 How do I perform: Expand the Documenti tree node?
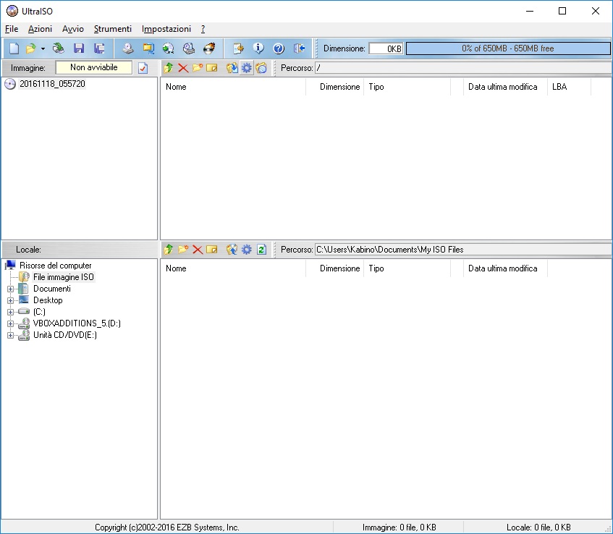point(11,289)
